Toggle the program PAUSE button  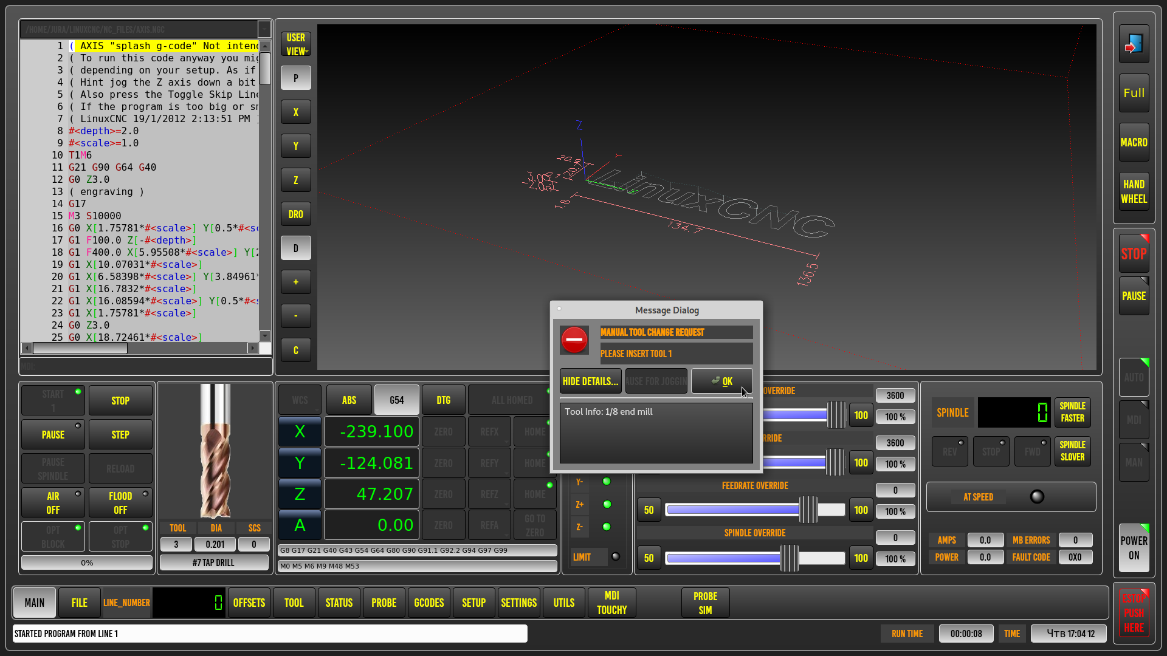pos(53,435)
